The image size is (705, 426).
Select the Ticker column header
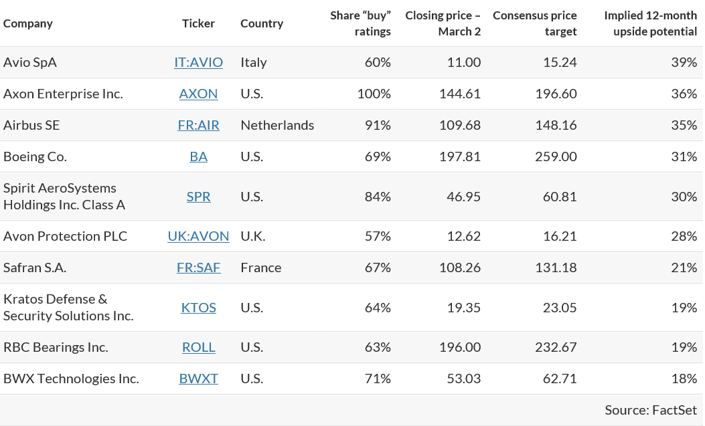[198, 23]
